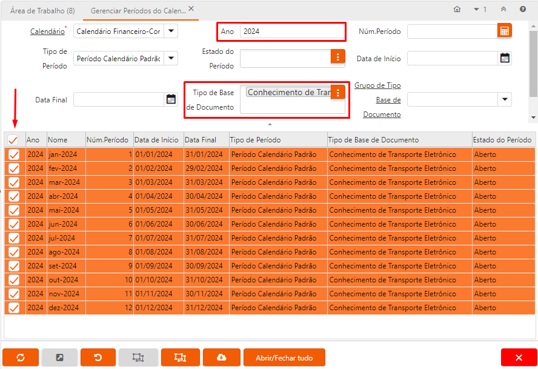Screen dimensions: 538x369
Task: Uncheck the jan-2024 row checkbox
Action: point(13,155)
